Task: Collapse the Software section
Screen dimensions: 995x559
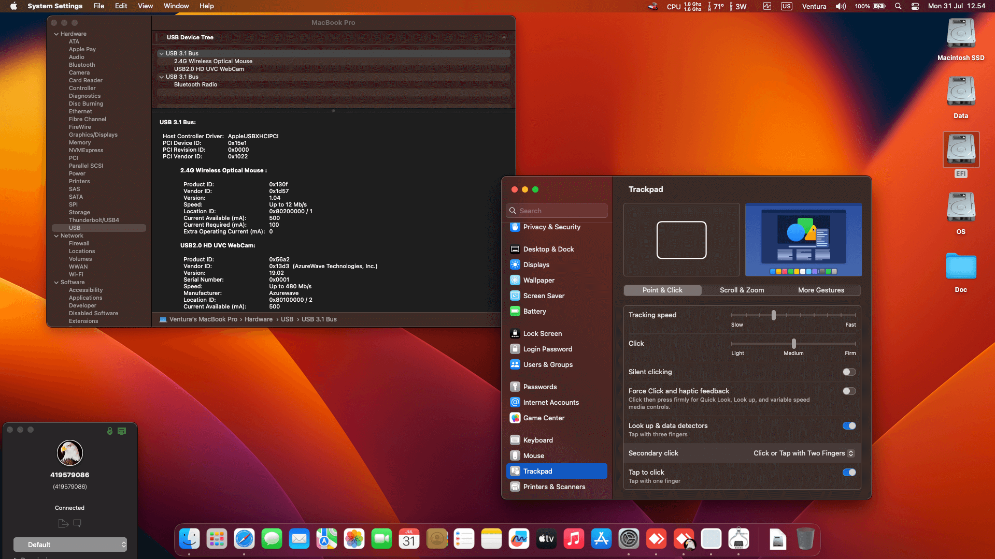Action: 56,282
